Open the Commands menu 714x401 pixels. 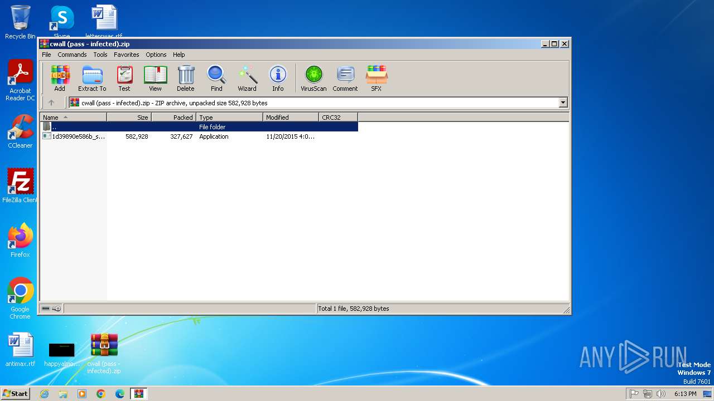[72, 55]
